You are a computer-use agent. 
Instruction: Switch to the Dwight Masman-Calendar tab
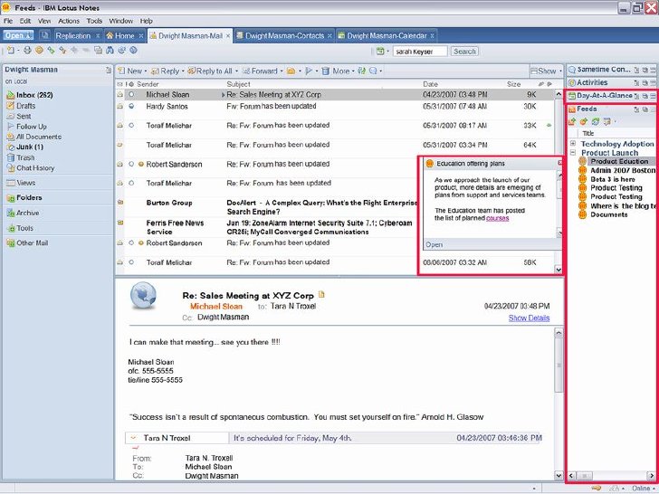(x=387, y=35)
